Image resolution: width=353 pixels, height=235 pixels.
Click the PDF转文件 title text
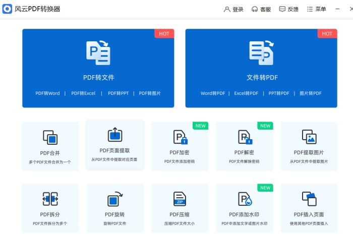pos(99,78)
